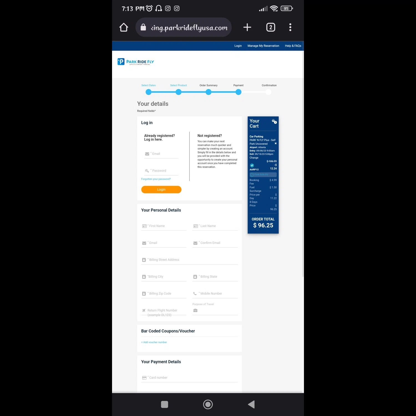Open Help & FAQs in top bar

293,46
